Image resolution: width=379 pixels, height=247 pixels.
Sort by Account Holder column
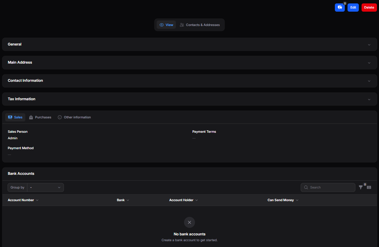(183, 200)
